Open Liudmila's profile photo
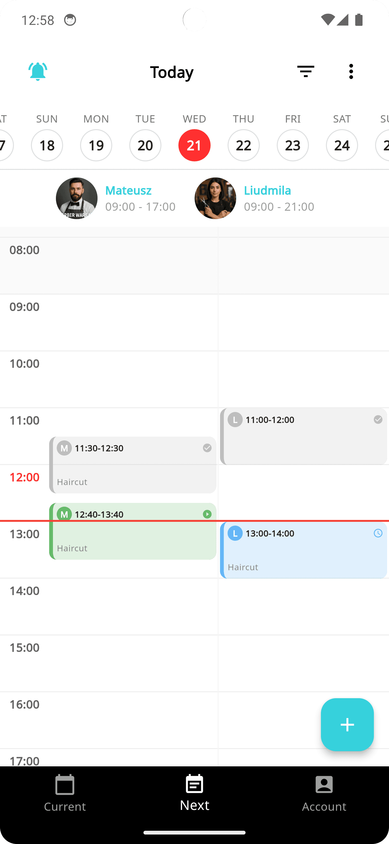The image size is (389, 844). click(x=215, y=198)
